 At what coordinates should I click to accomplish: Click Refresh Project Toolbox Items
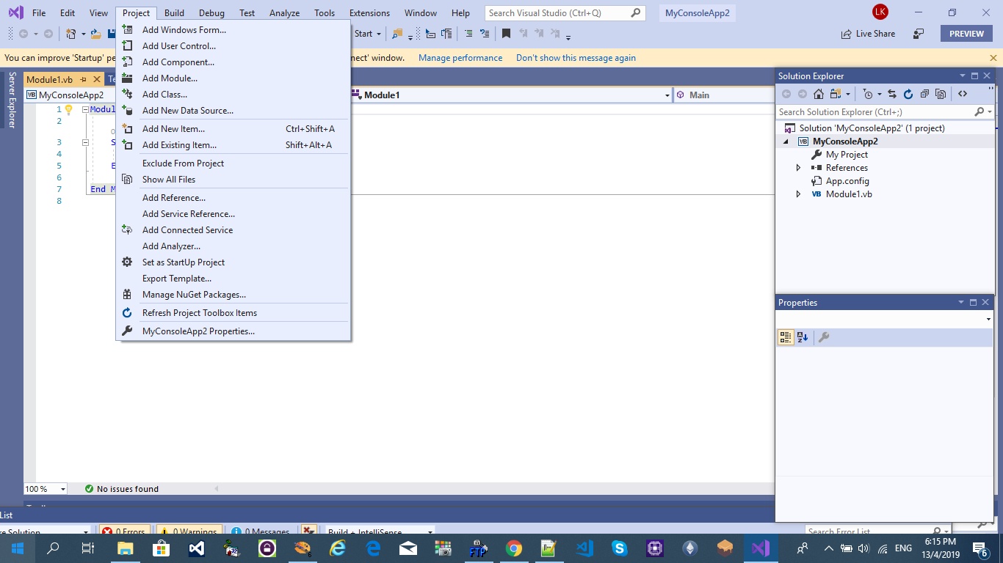click(233, 313)
